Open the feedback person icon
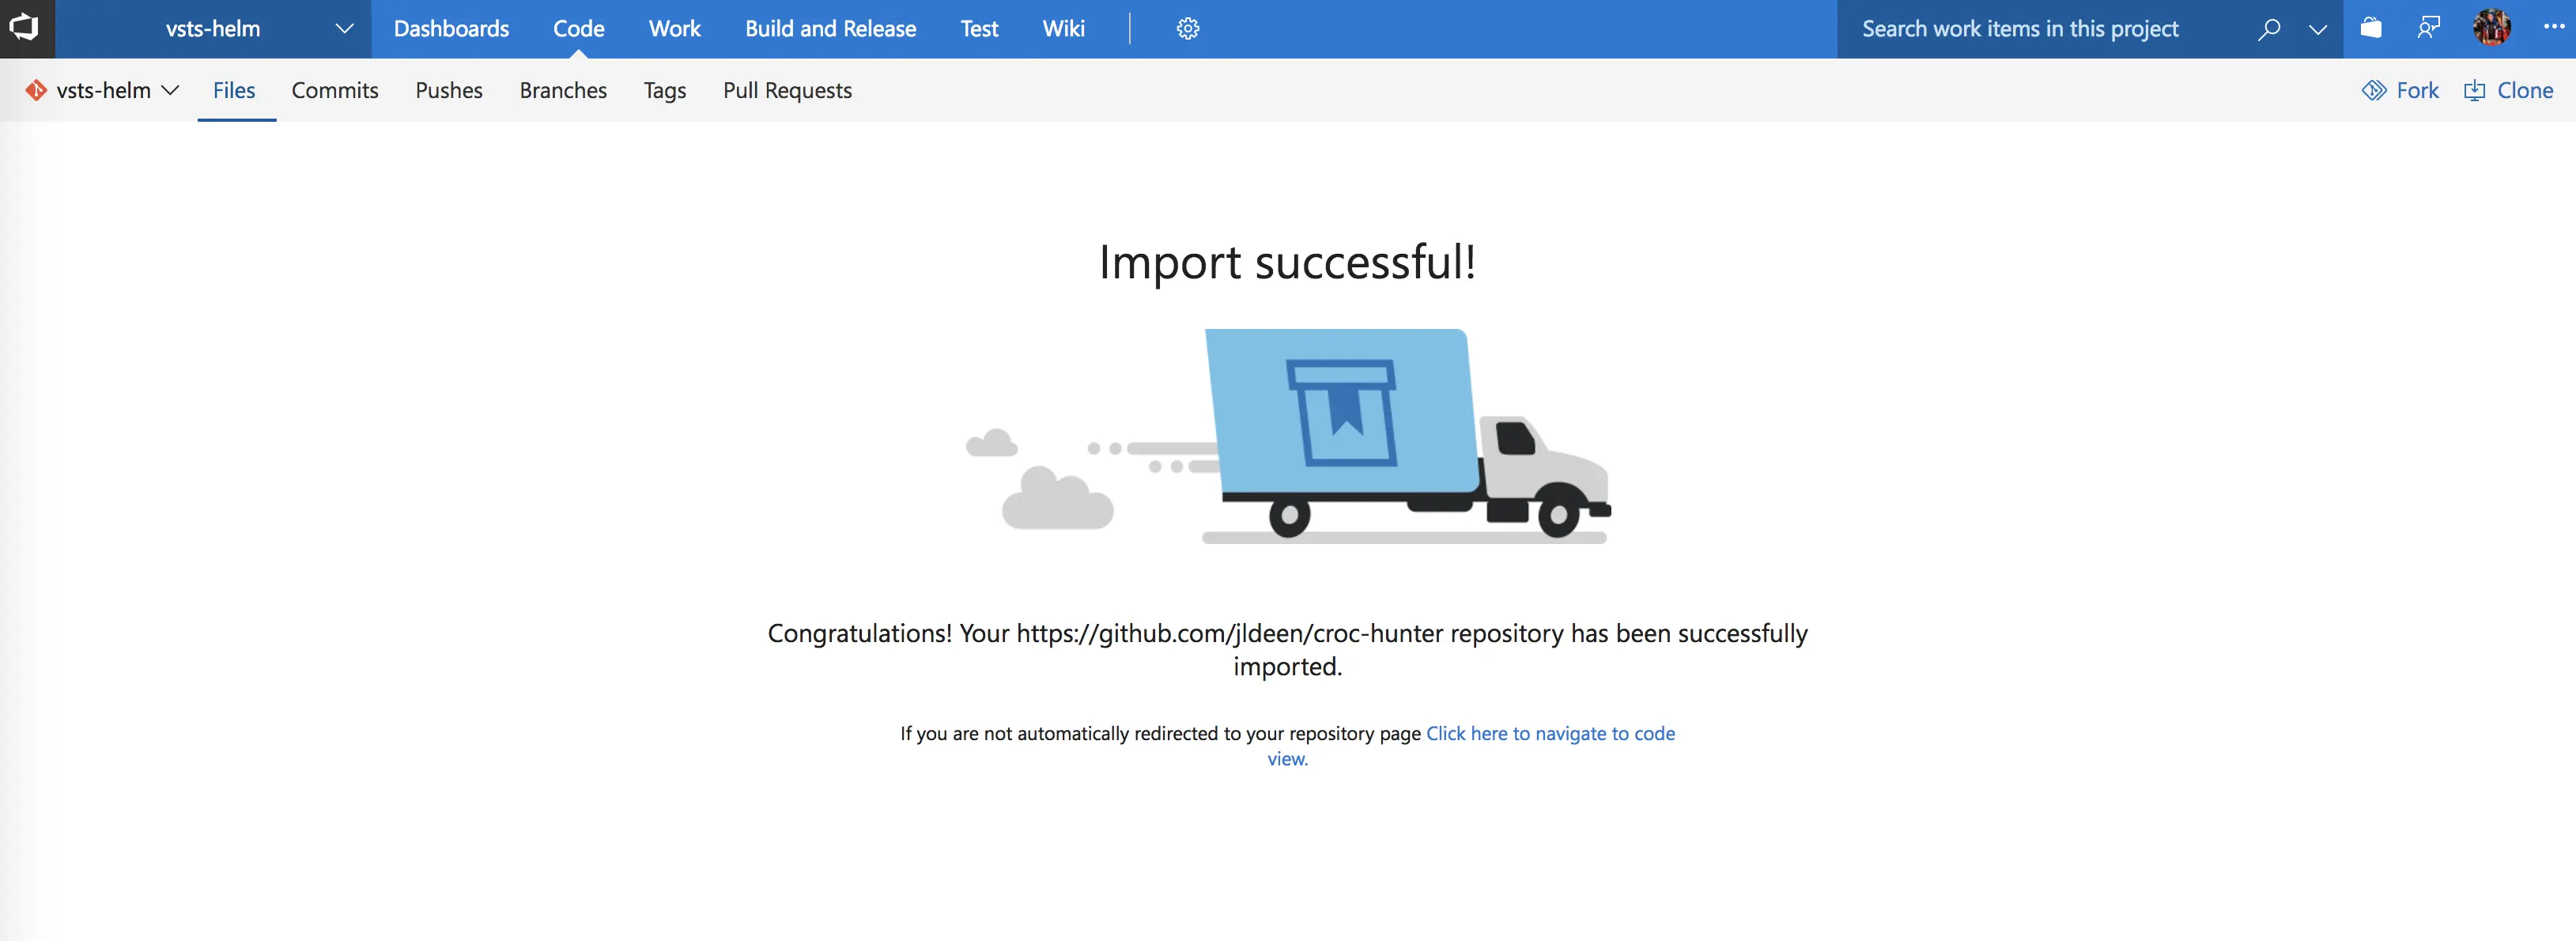Screen dimensions: 2576x941 click(2428, 27)
